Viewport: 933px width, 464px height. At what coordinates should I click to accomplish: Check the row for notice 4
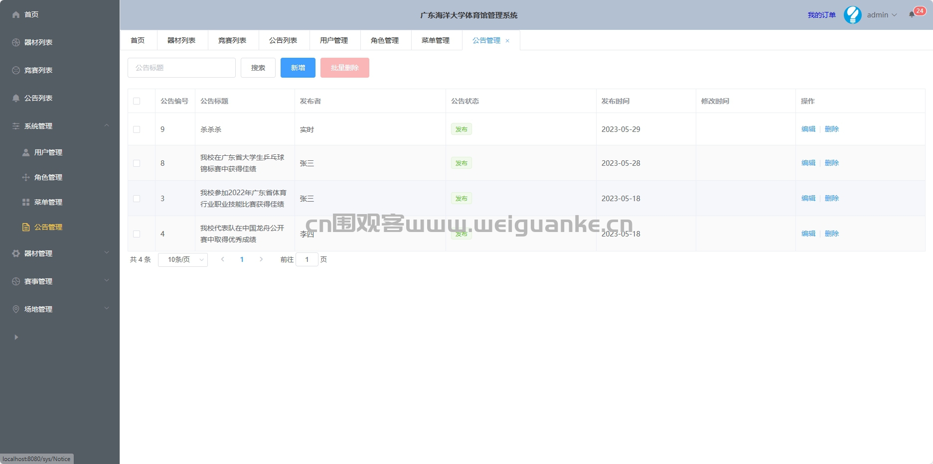tap(137, 234)
